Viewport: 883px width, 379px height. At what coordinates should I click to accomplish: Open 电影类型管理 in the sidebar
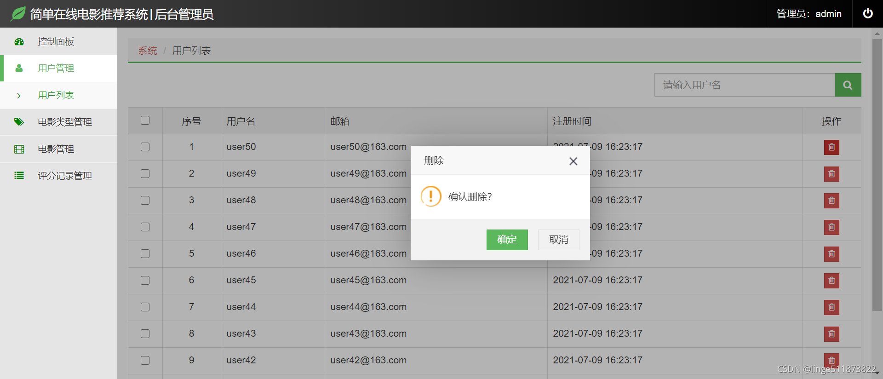click(58, 122)
